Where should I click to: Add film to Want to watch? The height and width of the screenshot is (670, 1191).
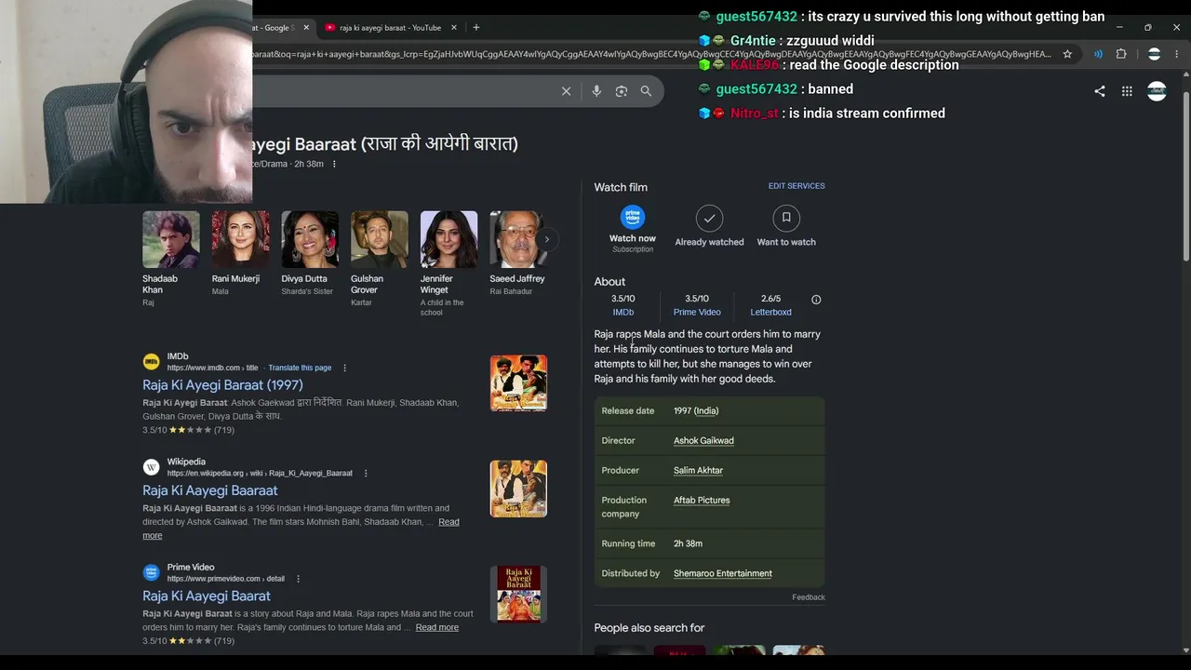(x=786, y=218)
